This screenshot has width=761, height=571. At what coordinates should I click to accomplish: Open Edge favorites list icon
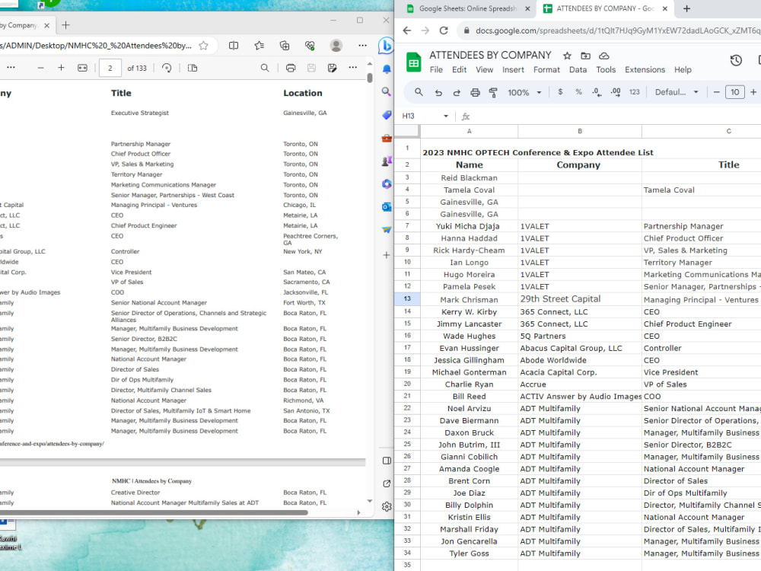pyautogui.click(x=260, y=46)
